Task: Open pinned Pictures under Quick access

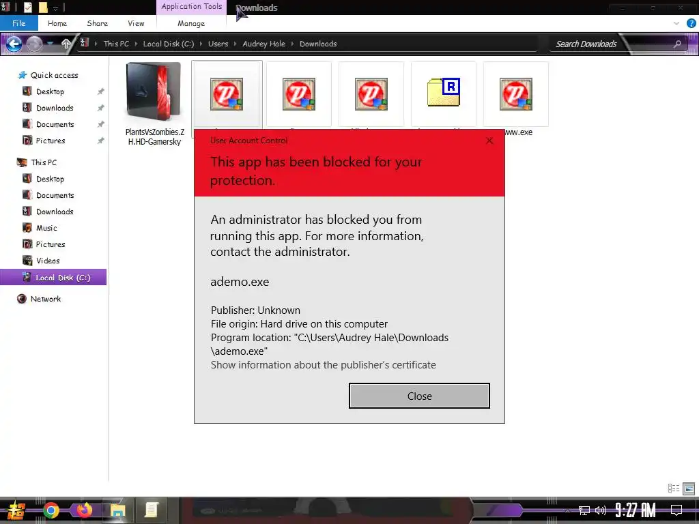Action: [51, 141]
